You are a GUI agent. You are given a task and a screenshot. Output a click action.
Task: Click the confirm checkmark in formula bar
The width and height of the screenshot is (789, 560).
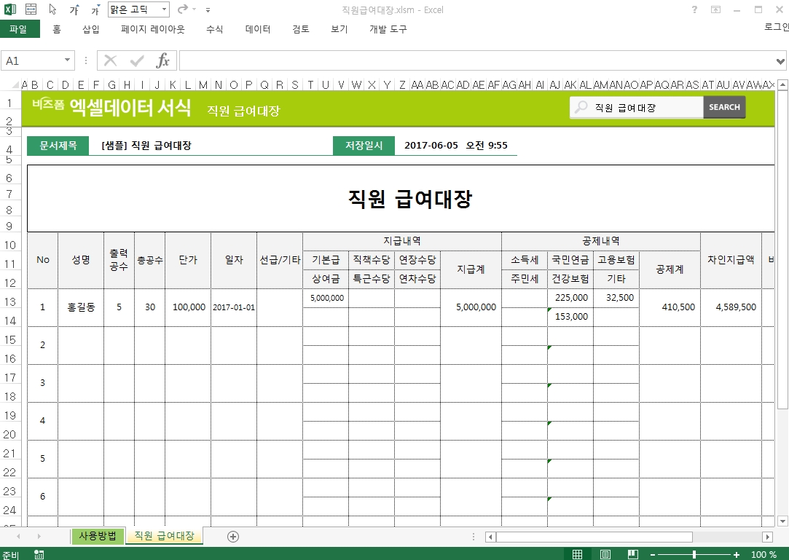[136, 61]
